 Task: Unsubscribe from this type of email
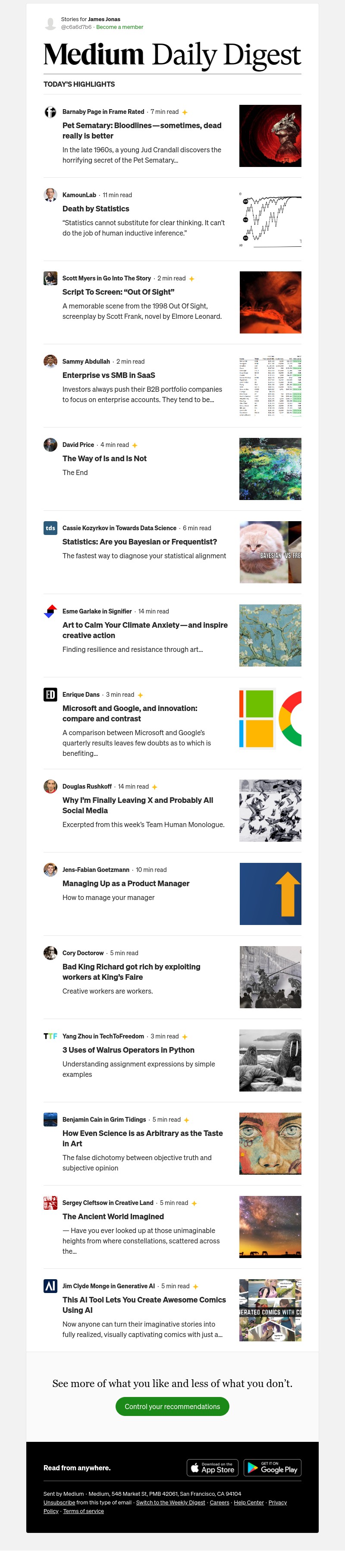point(59,1502)
